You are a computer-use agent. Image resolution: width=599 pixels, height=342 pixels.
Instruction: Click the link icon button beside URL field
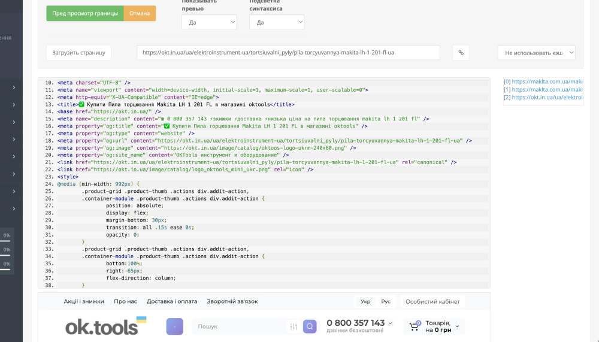tap(461, 53)
